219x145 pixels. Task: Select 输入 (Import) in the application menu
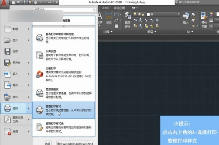coord(16,74)
